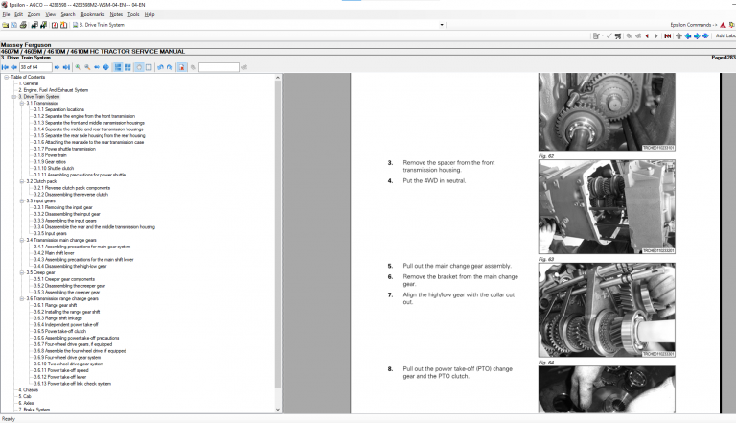Open section 3.3.5 Input gears
736x423 pixels.
(50, 234)
